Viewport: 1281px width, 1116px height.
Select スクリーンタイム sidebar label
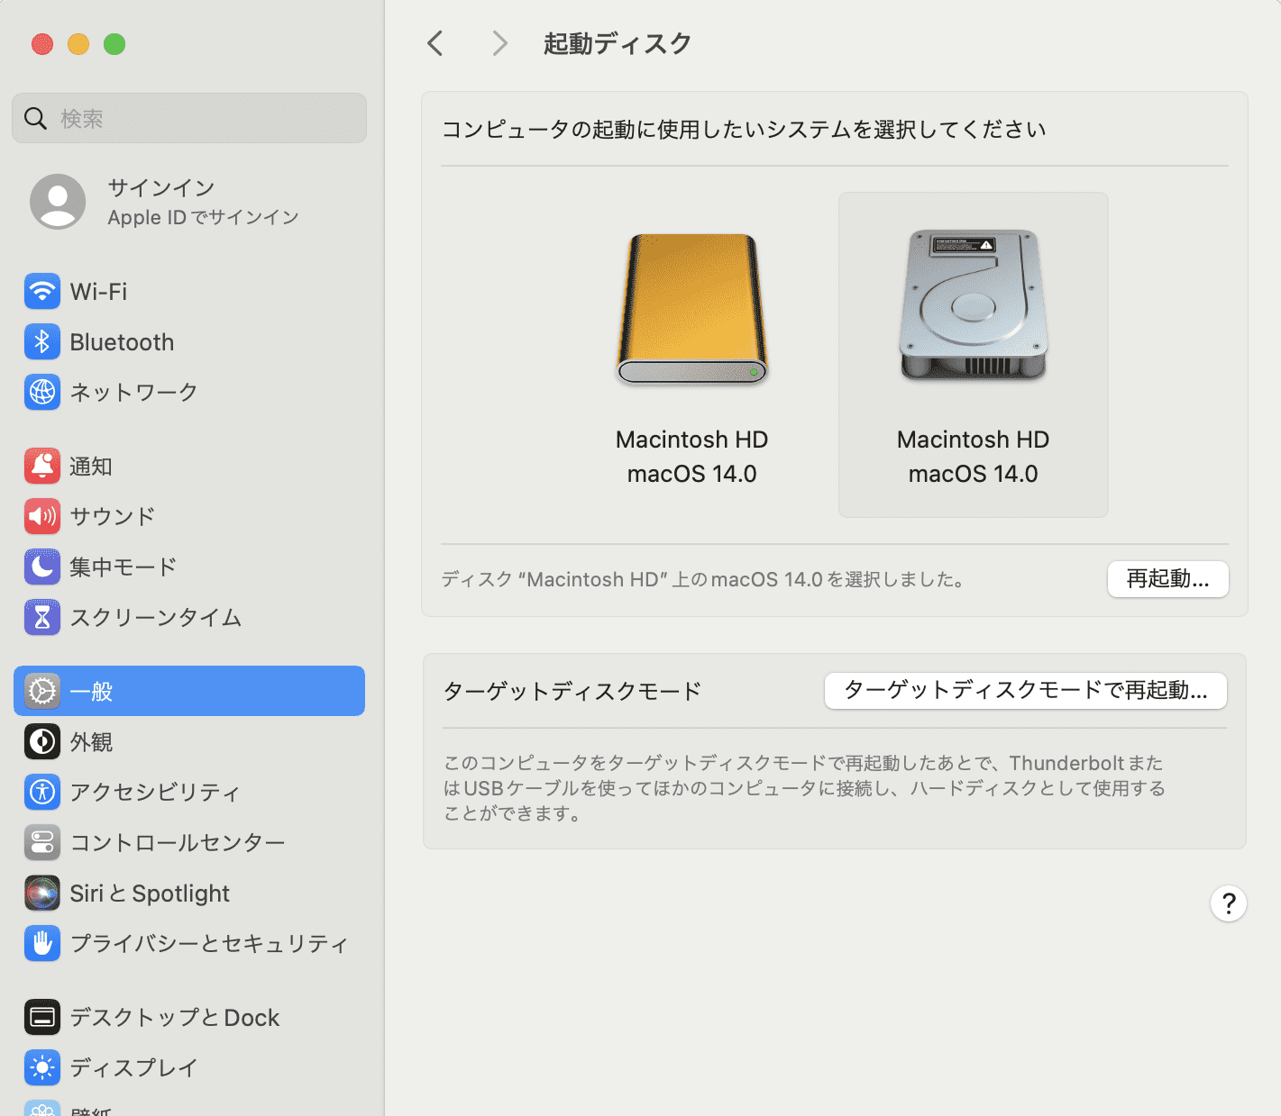tap(156, 618)
